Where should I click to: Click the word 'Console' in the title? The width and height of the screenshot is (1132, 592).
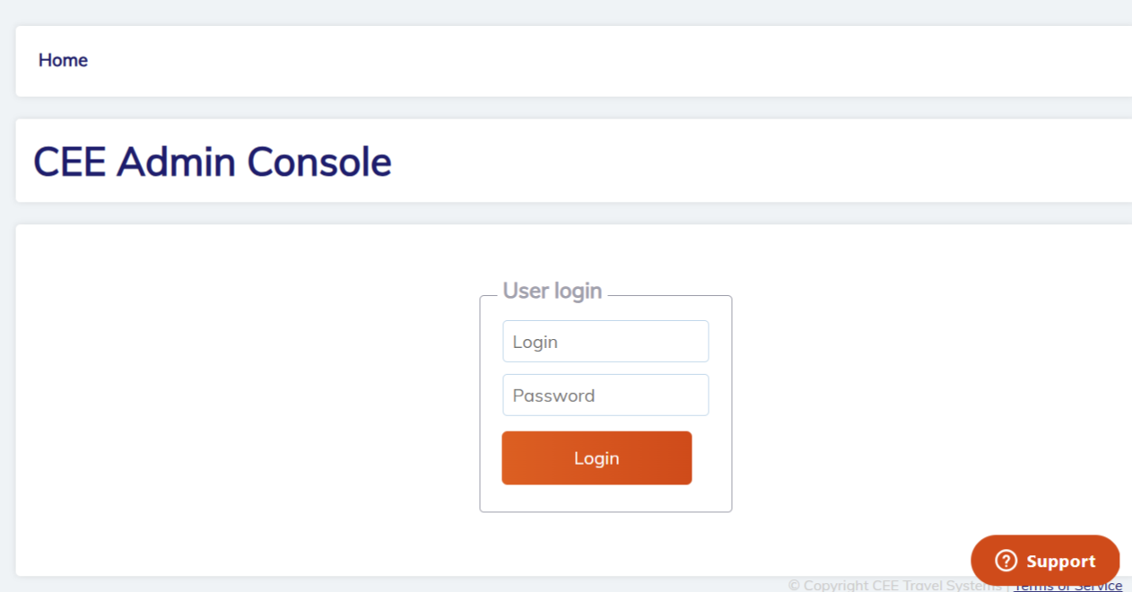tap(319, 162)
